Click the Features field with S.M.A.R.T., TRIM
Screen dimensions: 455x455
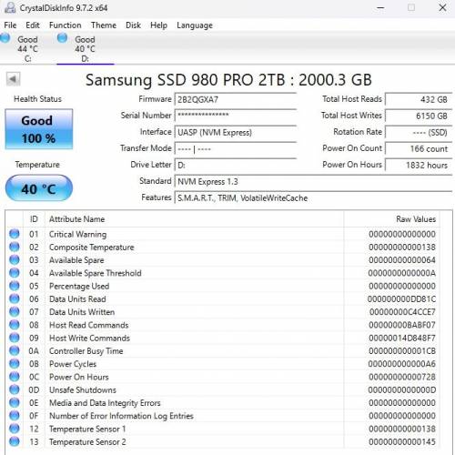coord(313,197)
